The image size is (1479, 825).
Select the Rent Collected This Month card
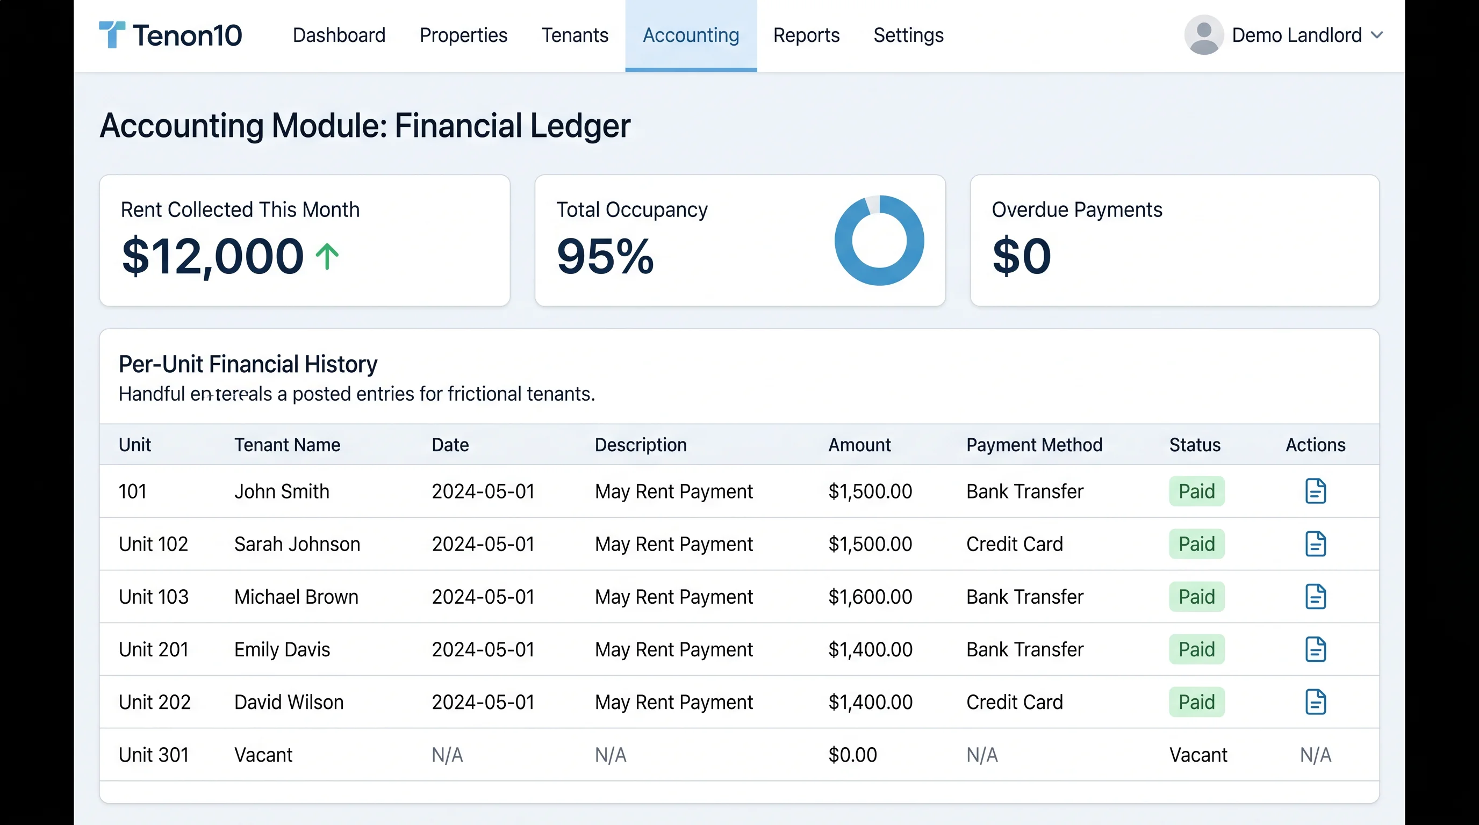tap(304, 241)
